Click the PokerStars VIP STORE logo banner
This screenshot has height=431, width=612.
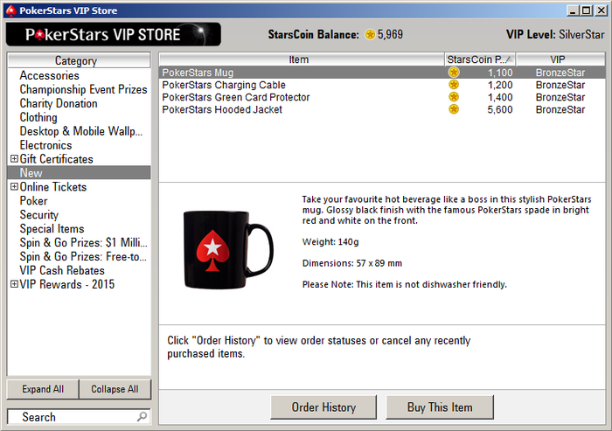click(113, 34)
